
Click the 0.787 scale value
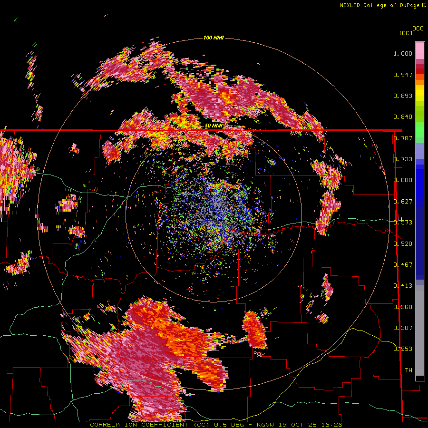403,138
